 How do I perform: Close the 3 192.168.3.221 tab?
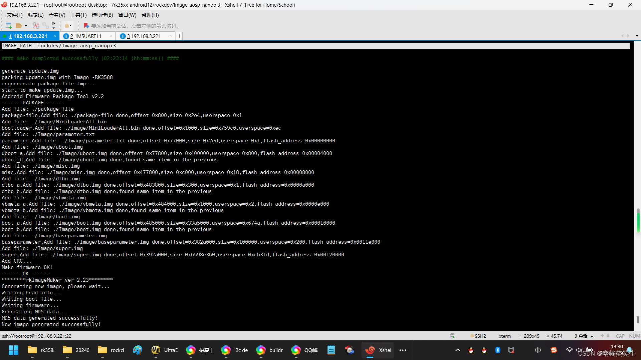click(171, 36)
